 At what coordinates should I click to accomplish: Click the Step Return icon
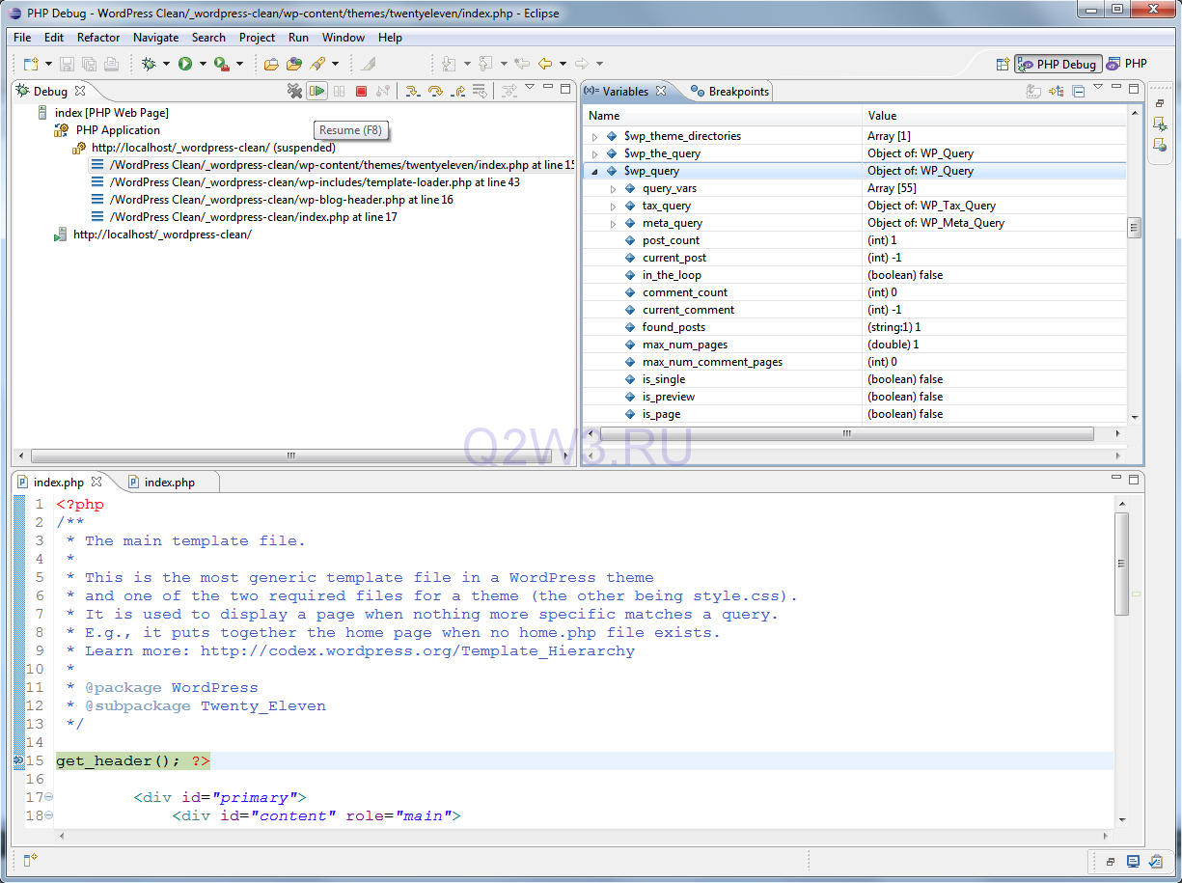pos(457,91)
